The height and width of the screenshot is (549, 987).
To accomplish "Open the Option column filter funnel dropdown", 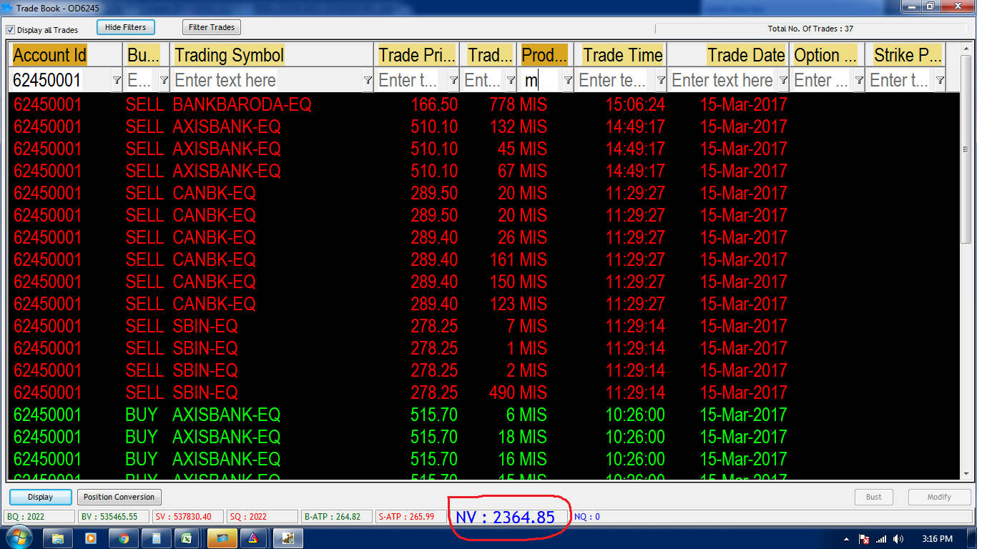I will click(859, 80).
